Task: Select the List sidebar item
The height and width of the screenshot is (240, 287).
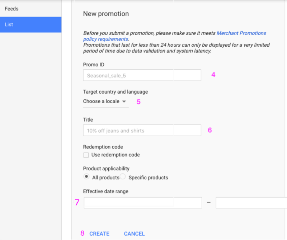Action: pyautogui.click(x=30, y=24)
